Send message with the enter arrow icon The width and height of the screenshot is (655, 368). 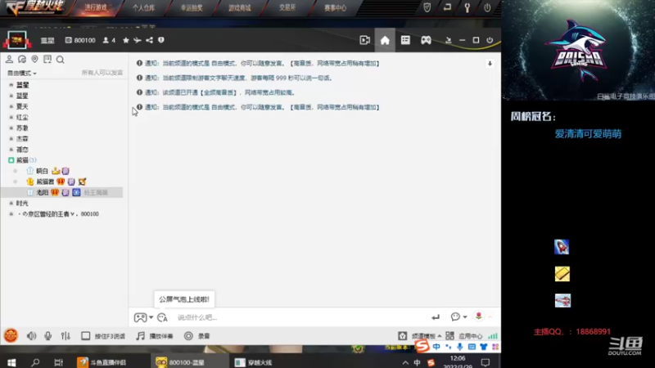point(436,317)
